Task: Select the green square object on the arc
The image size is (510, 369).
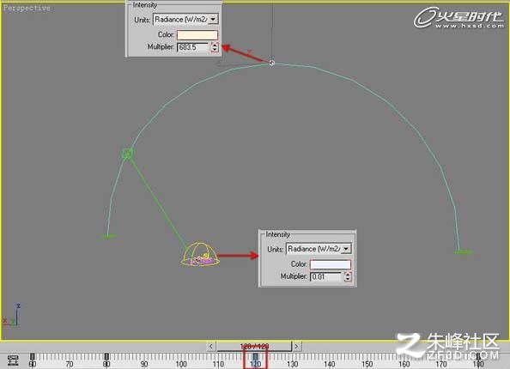Action: pyautogui.click(x=127, y=153)
